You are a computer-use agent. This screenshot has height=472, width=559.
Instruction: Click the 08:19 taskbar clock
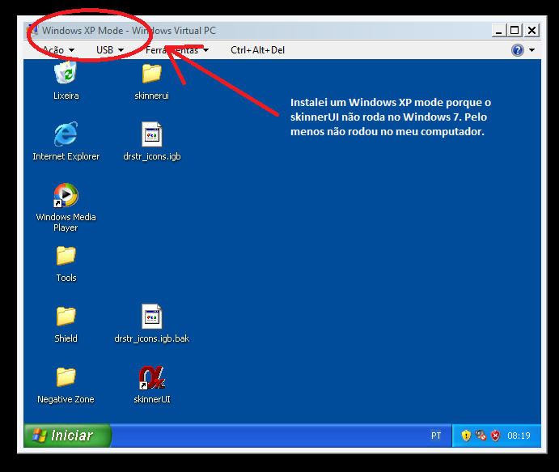point(519,436)
